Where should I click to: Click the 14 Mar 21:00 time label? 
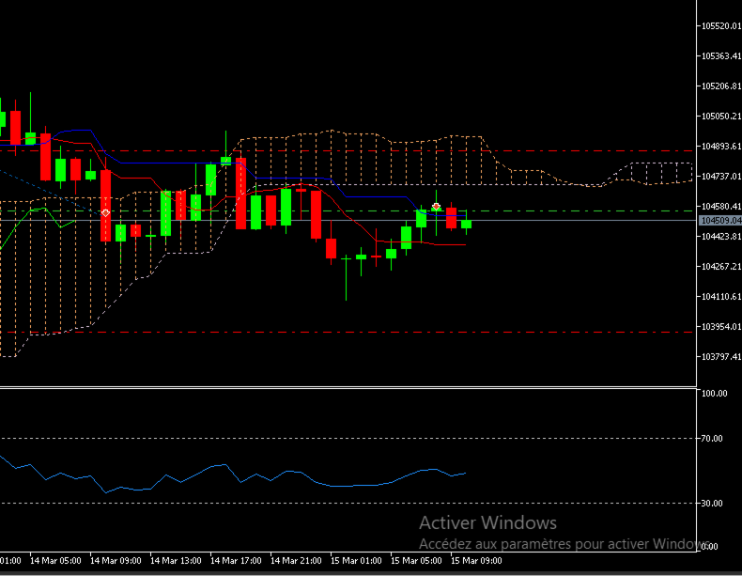[296, 561]
